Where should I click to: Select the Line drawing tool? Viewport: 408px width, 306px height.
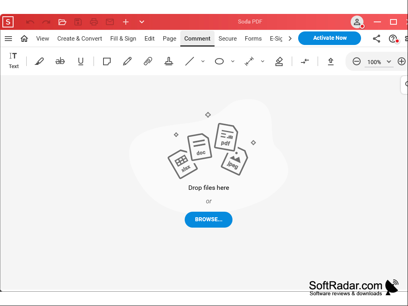pos(189,61)
